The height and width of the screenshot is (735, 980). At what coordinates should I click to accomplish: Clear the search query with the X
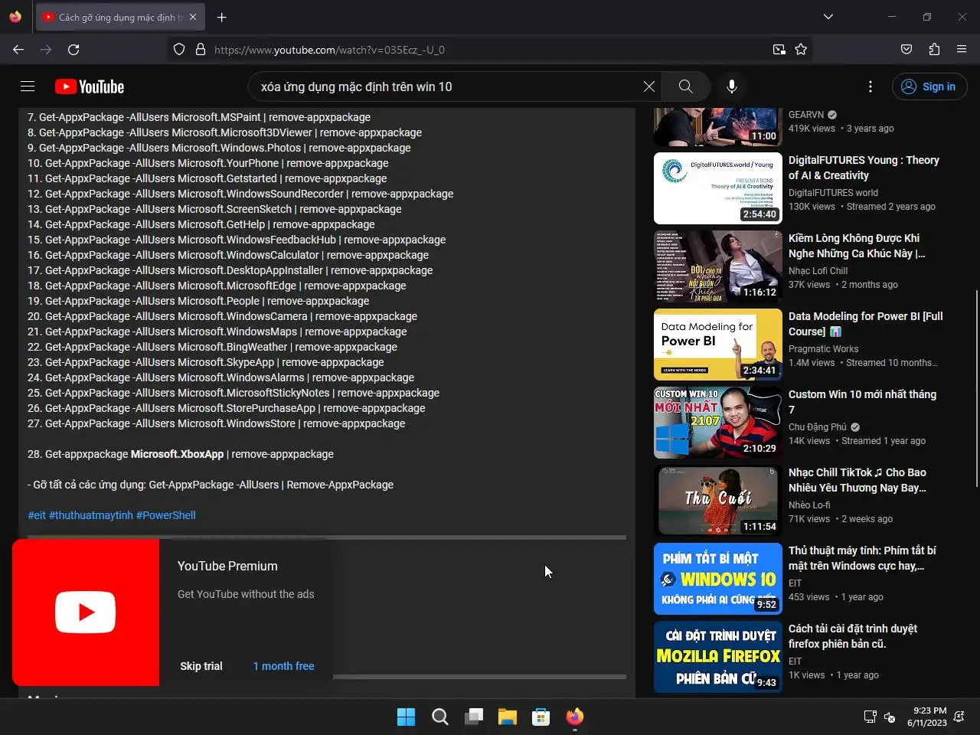pyautogui.click(x=649, y=87)
